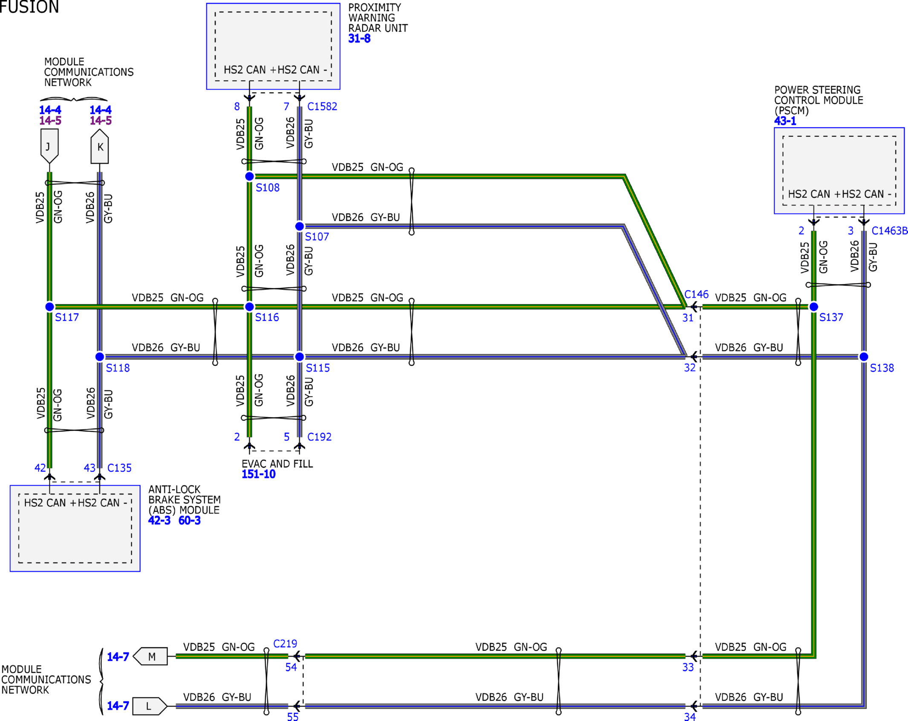Viewport: 908px width, 721px height.
Task: Click pin 55 arrow at C219
Action: 297,706
